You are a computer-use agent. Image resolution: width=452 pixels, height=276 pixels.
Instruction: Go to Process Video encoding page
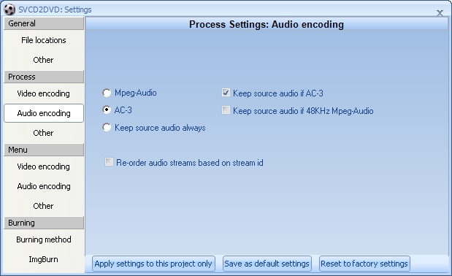[x=44, y=93]
